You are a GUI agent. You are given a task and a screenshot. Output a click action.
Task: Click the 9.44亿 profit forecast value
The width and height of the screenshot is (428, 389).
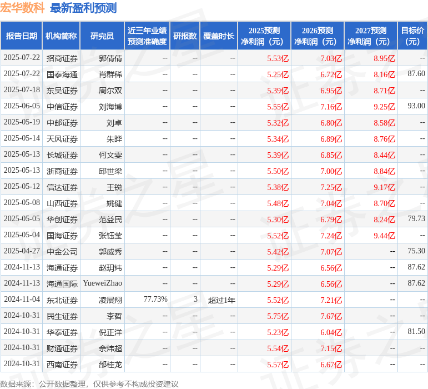384,236
